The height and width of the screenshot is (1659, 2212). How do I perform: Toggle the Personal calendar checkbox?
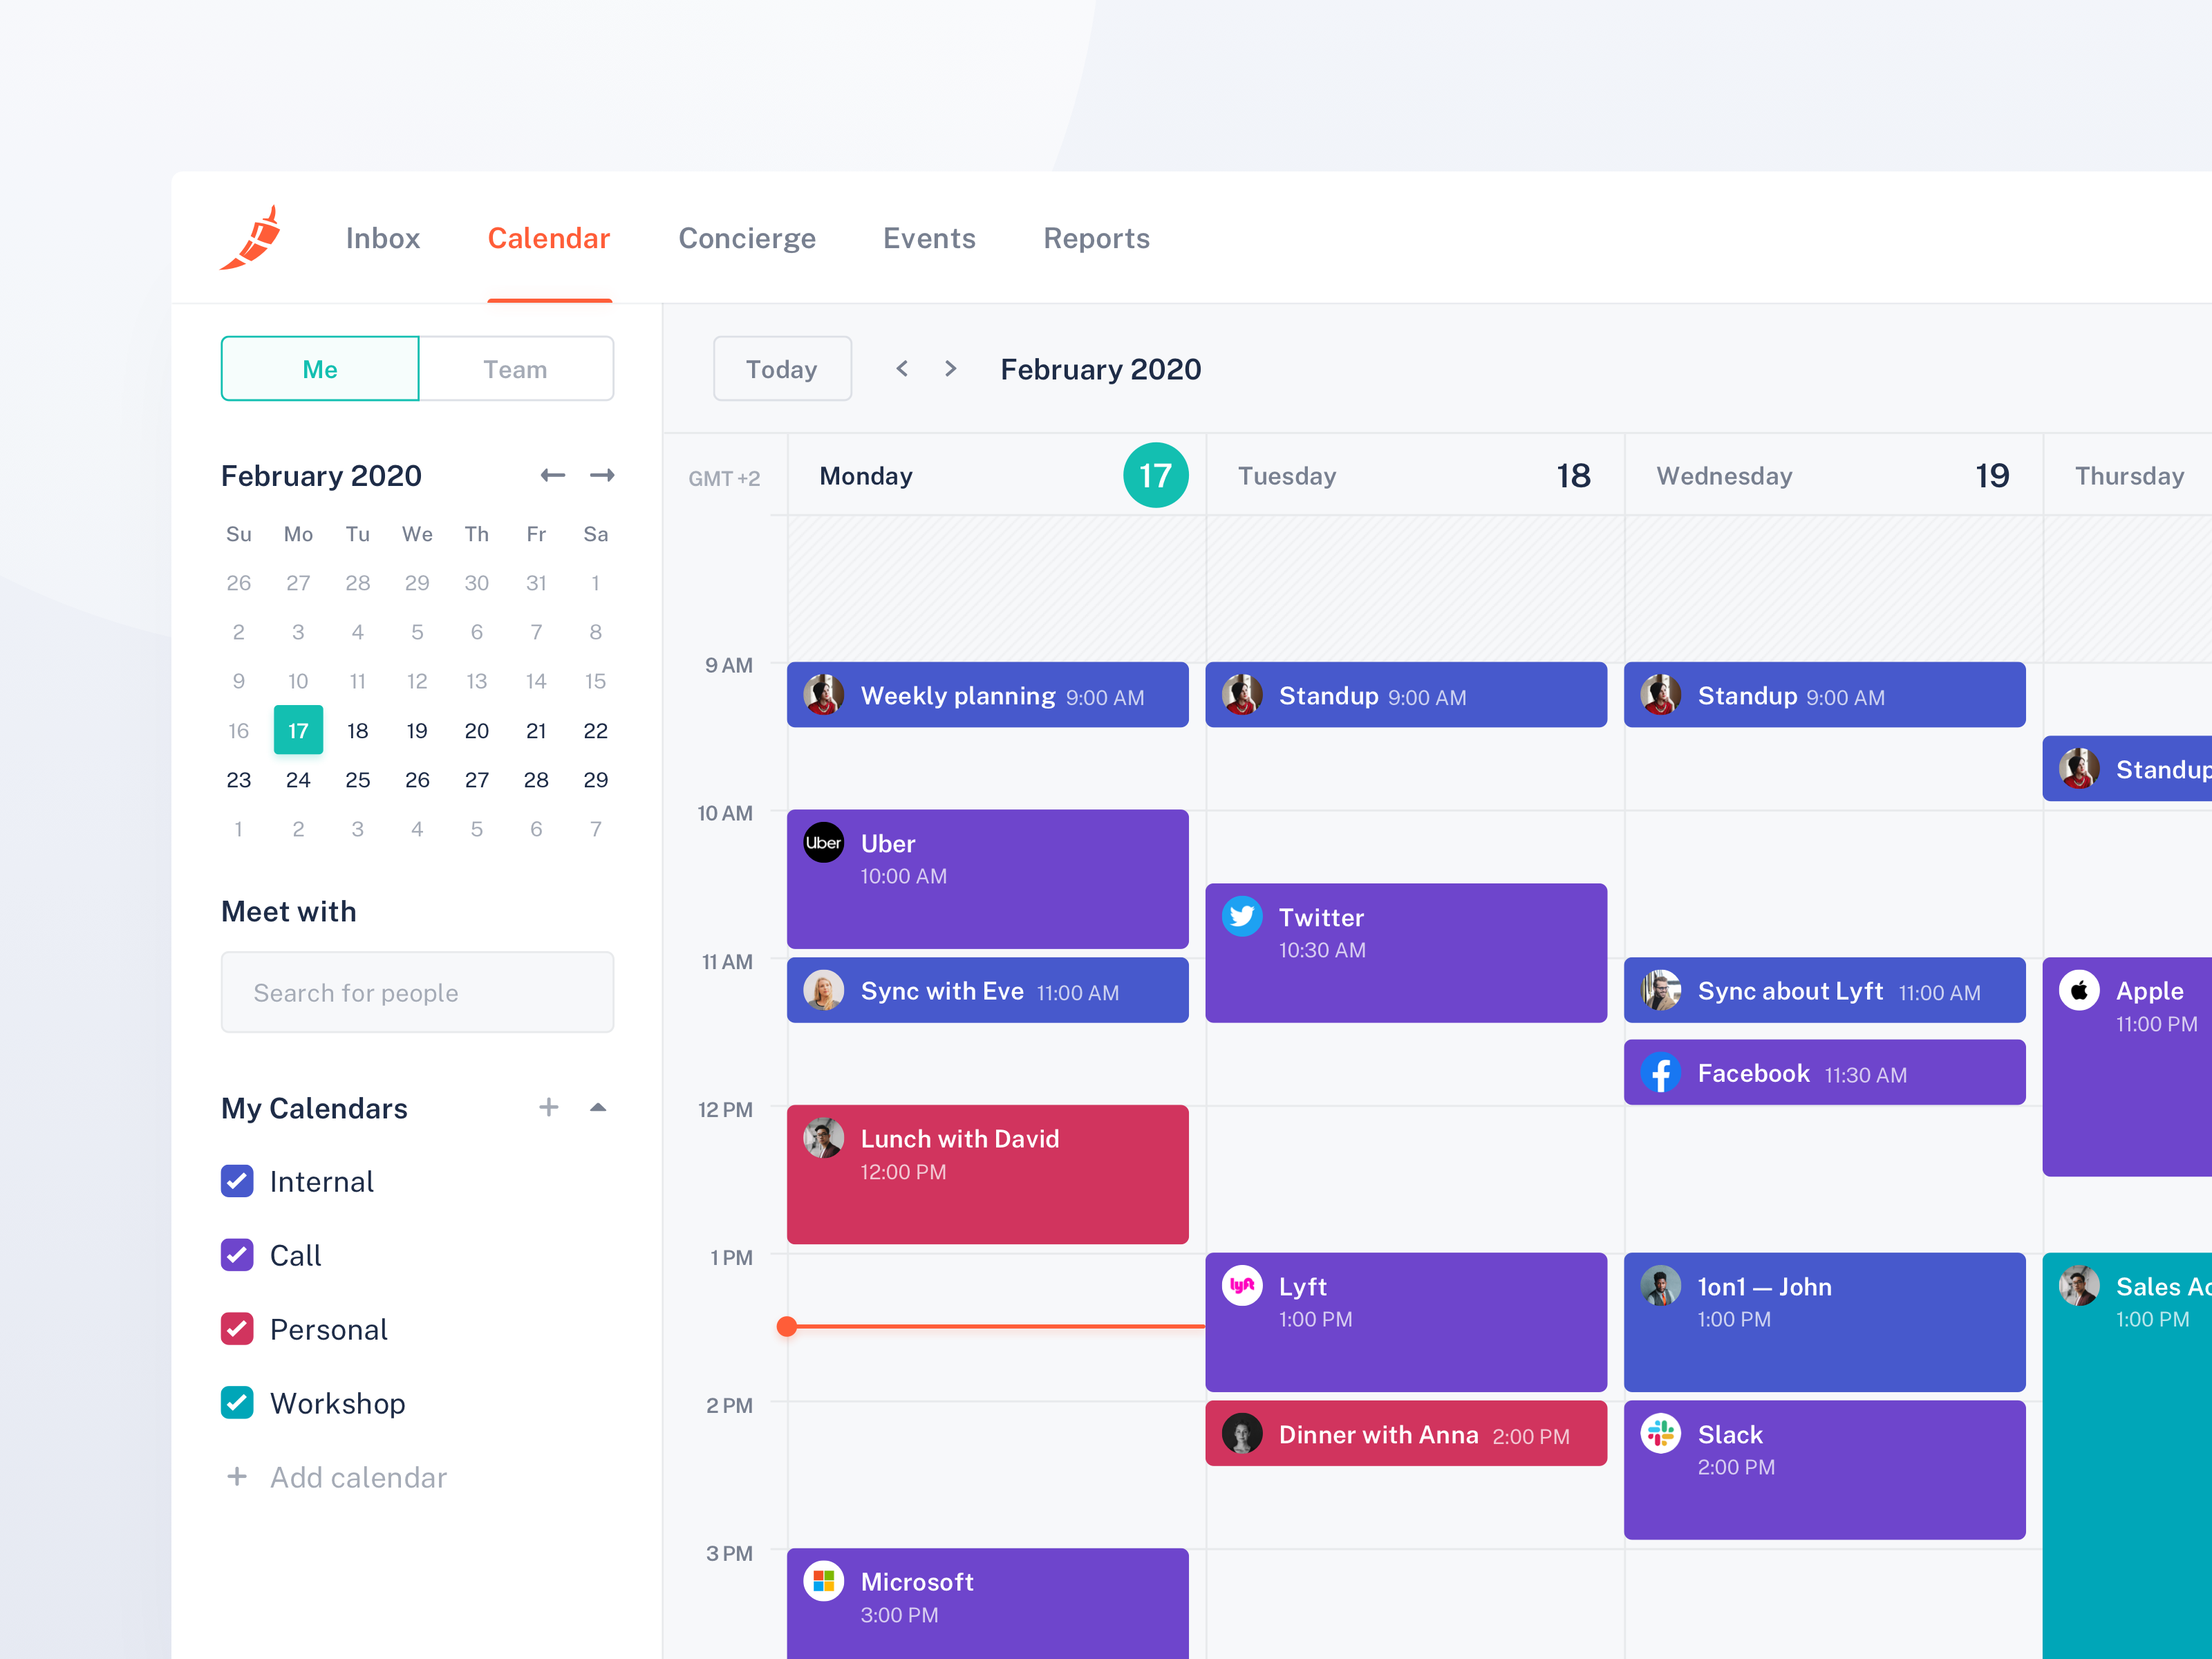tap(237, 1329)
